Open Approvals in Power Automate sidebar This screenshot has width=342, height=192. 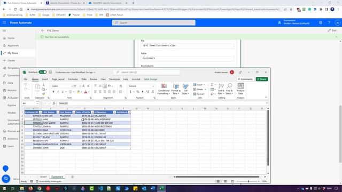(x=13, y=46)
